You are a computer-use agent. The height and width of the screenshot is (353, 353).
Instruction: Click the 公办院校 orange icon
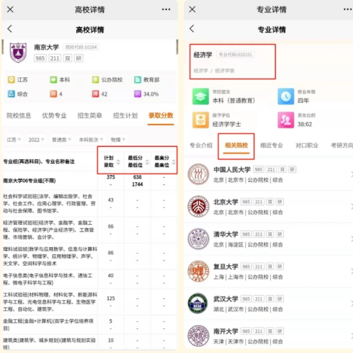point(96,80)
